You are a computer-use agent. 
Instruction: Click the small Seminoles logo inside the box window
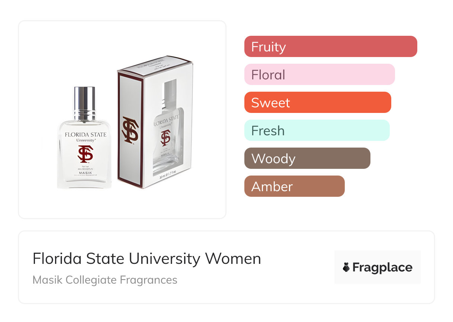click(x=166, y=138)
